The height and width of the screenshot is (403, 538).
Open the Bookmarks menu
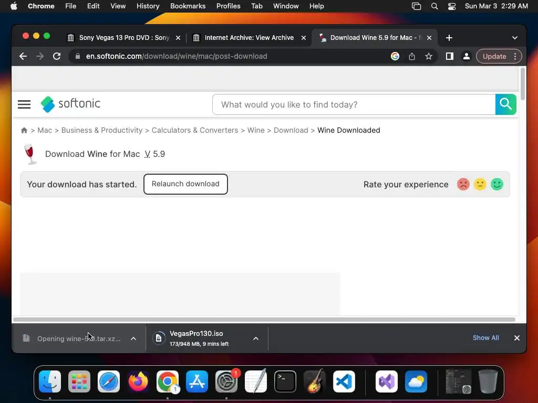tap(188, 6)
